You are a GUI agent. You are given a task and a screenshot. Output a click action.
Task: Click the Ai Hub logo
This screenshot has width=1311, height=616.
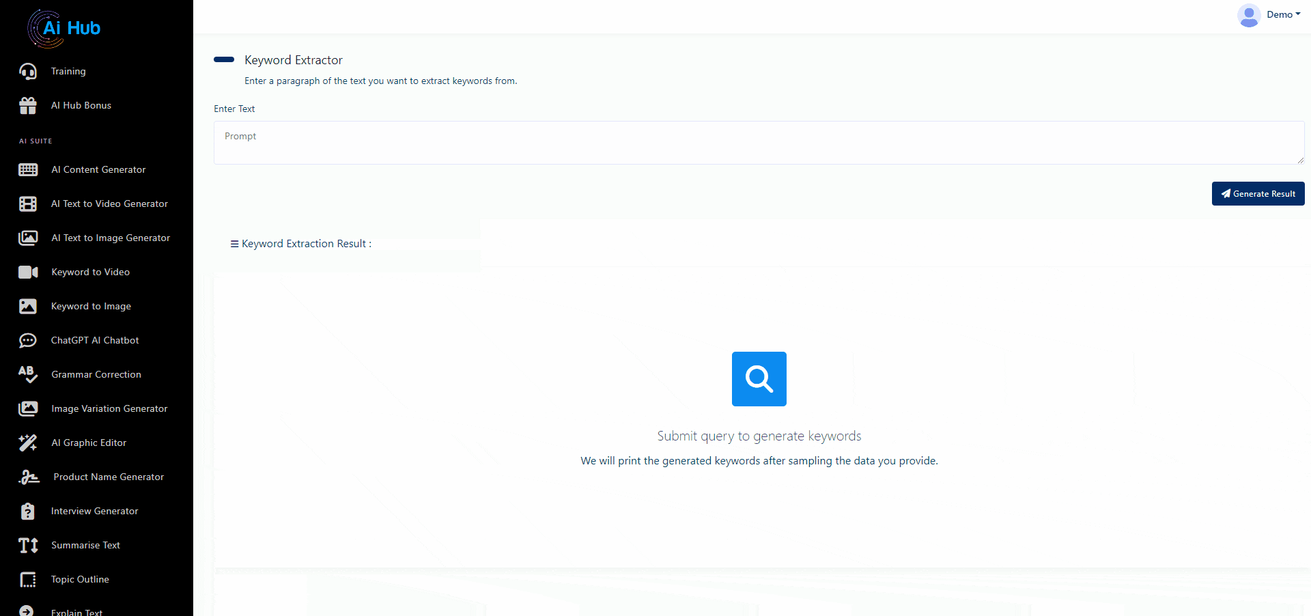64,29
